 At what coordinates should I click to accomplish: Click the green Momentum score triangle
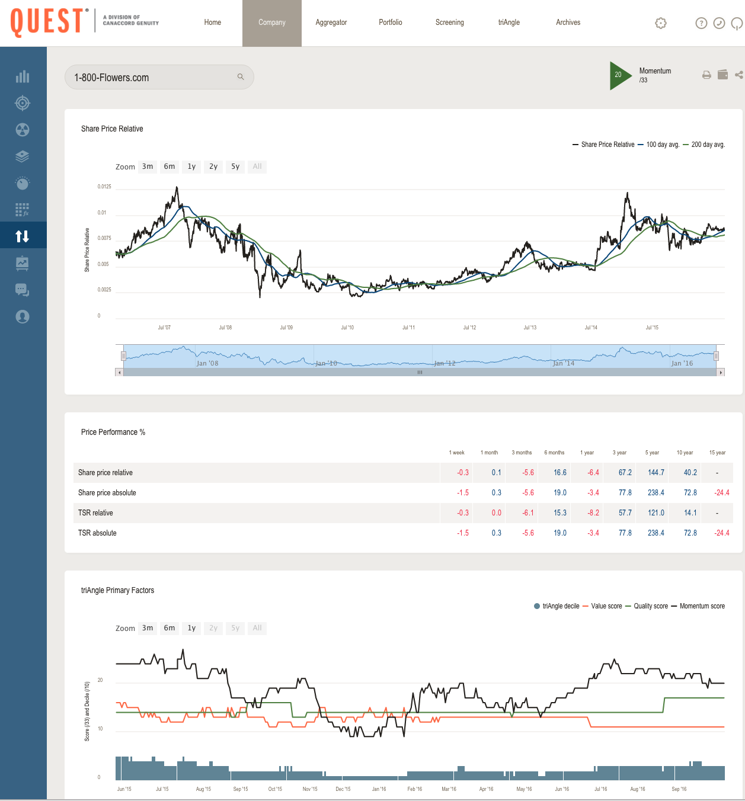click(x=619, y=75)
